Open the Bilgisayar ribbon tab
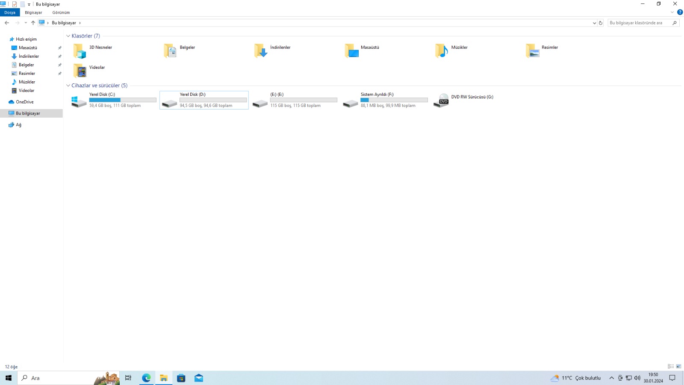Screen dimensions: 684x385 pyautogui.click(x=33, y=13)
